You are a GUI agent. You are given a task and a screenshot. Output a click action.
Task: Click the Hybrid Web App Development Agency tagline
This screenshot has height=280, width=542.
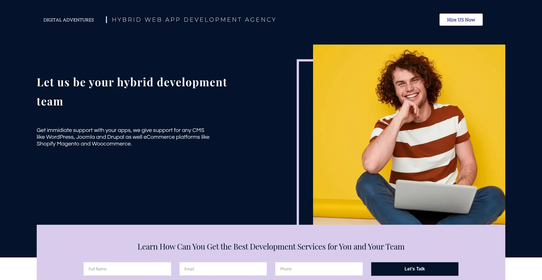tap(194, 20)
